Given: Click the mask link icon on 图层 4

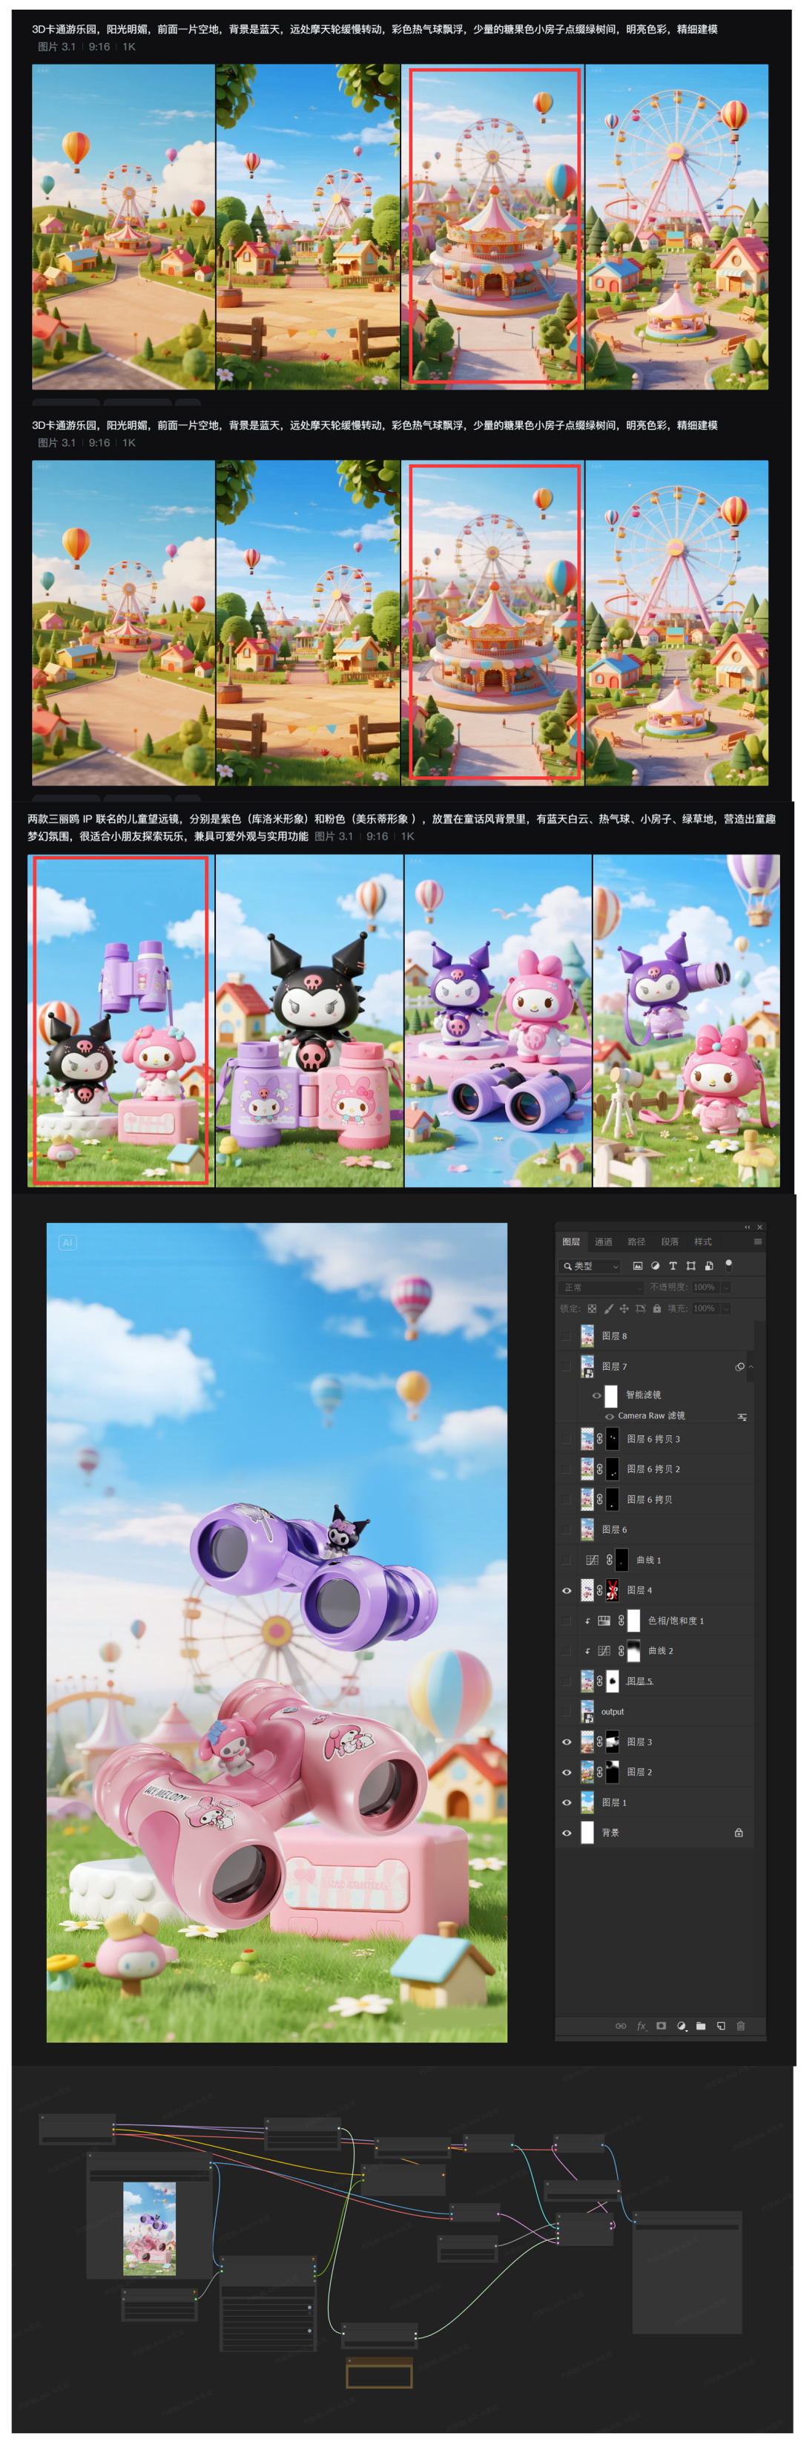Looking at the screenshot, I should [599, 1590].
